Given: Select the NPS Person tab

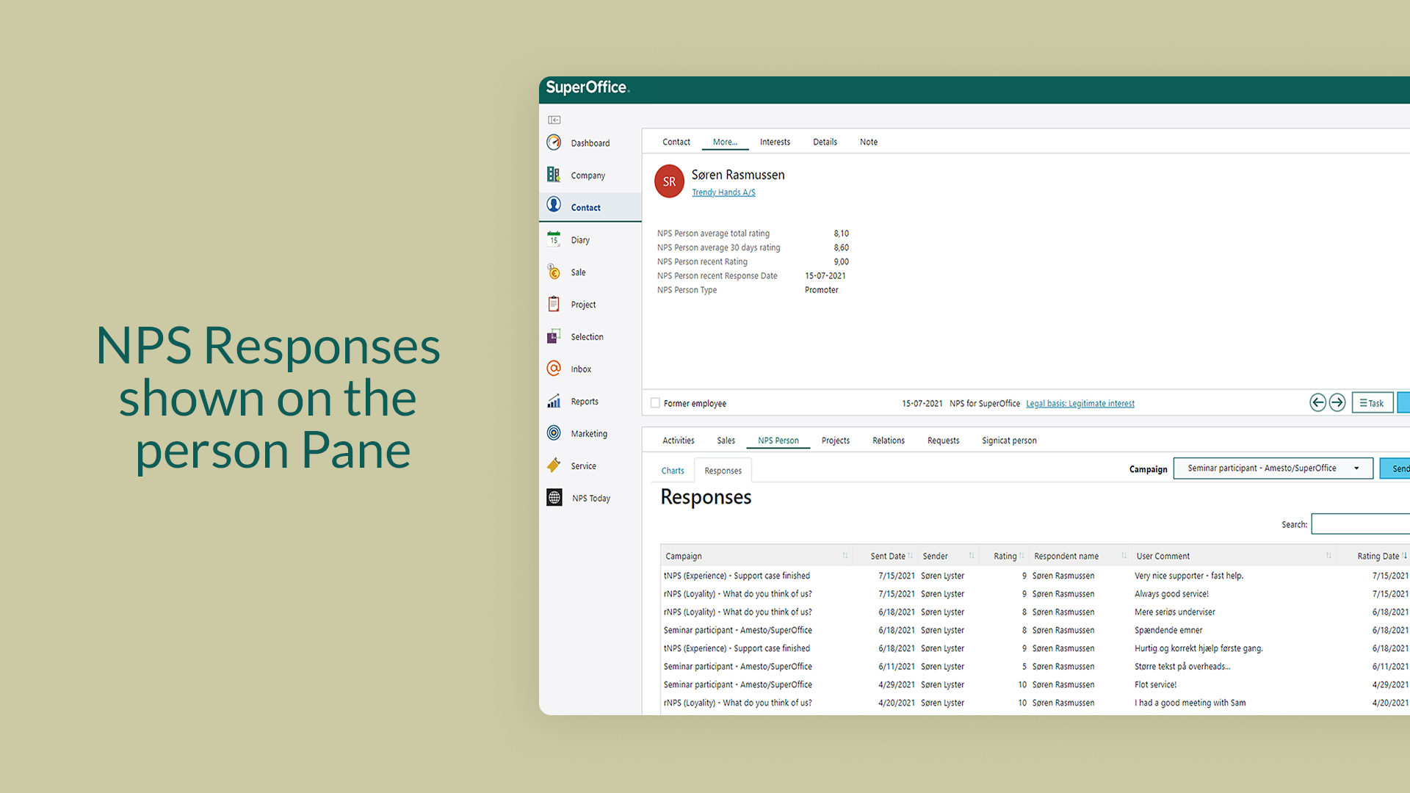Looking at the screenshot, I should pyautogui.click(x=778, y=441).
